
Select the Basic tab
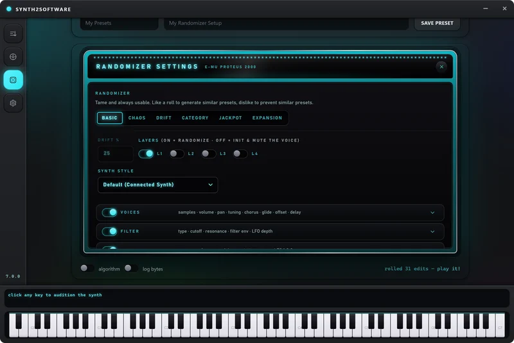[109, 118]
